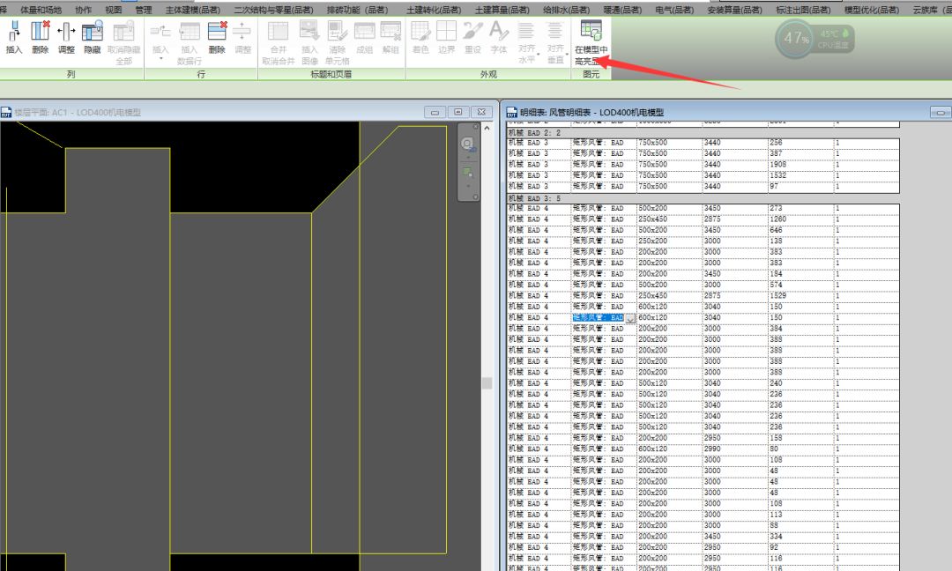952x571 pixels.
Task: Click the Unhide All columns icon (取消隐藏全部)
Action: 124,42
